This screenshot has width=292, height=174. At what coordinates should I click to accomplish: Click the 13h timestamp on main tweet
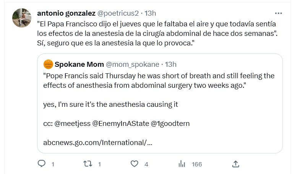(150, 13)
